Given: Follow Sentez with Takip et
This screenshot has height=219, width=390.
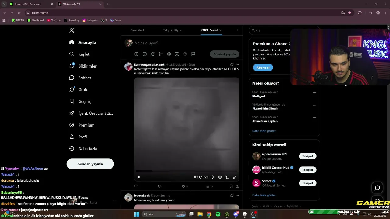Looking at the screenshot, I should click(308, 183).
